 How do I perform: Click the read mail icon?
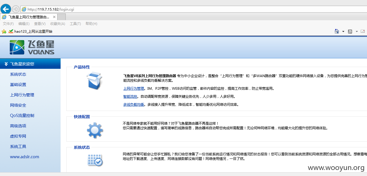363,31
